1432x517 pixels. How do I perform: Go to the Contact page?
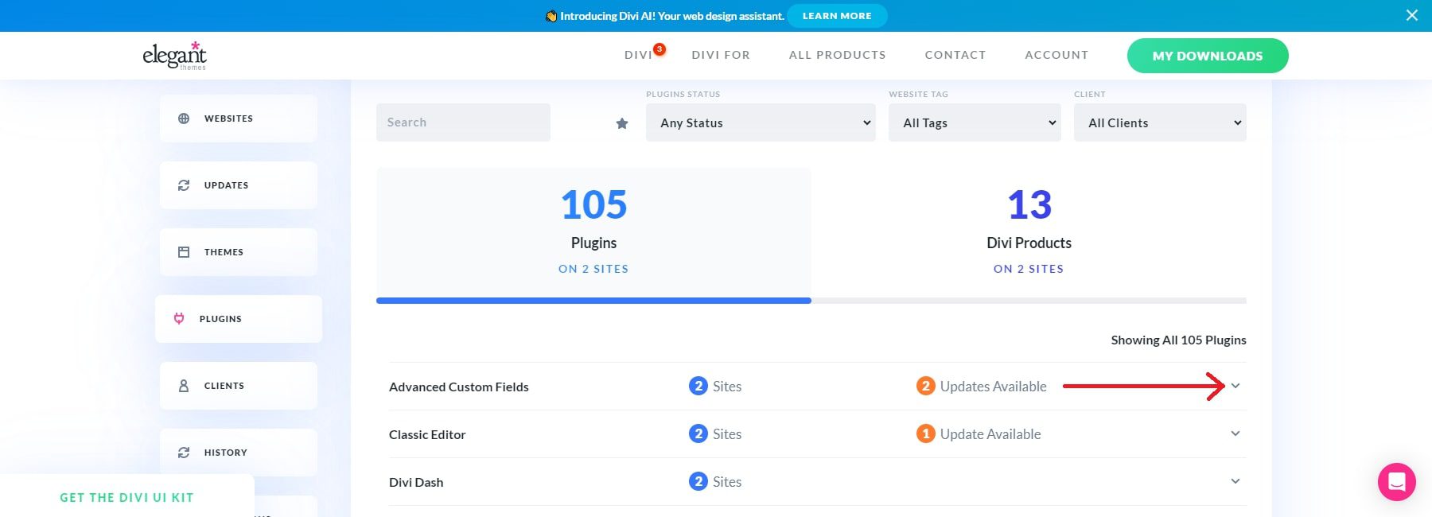(x=955, y=55)
